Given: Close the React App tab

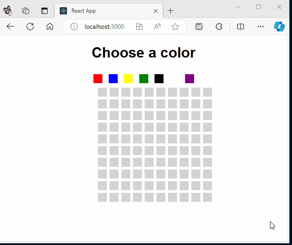Looking at the screenshot, I should tap(155, 11).
